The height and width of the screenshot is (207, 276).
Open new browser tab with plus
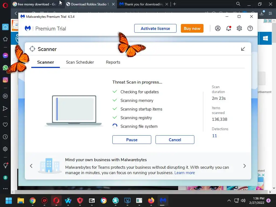tap(174, 4)
